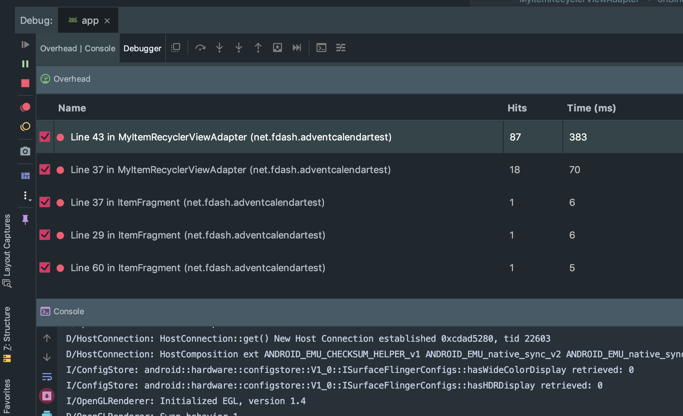Resume the program execution
The width and height of the screenshot is (683, 416).
25,44
